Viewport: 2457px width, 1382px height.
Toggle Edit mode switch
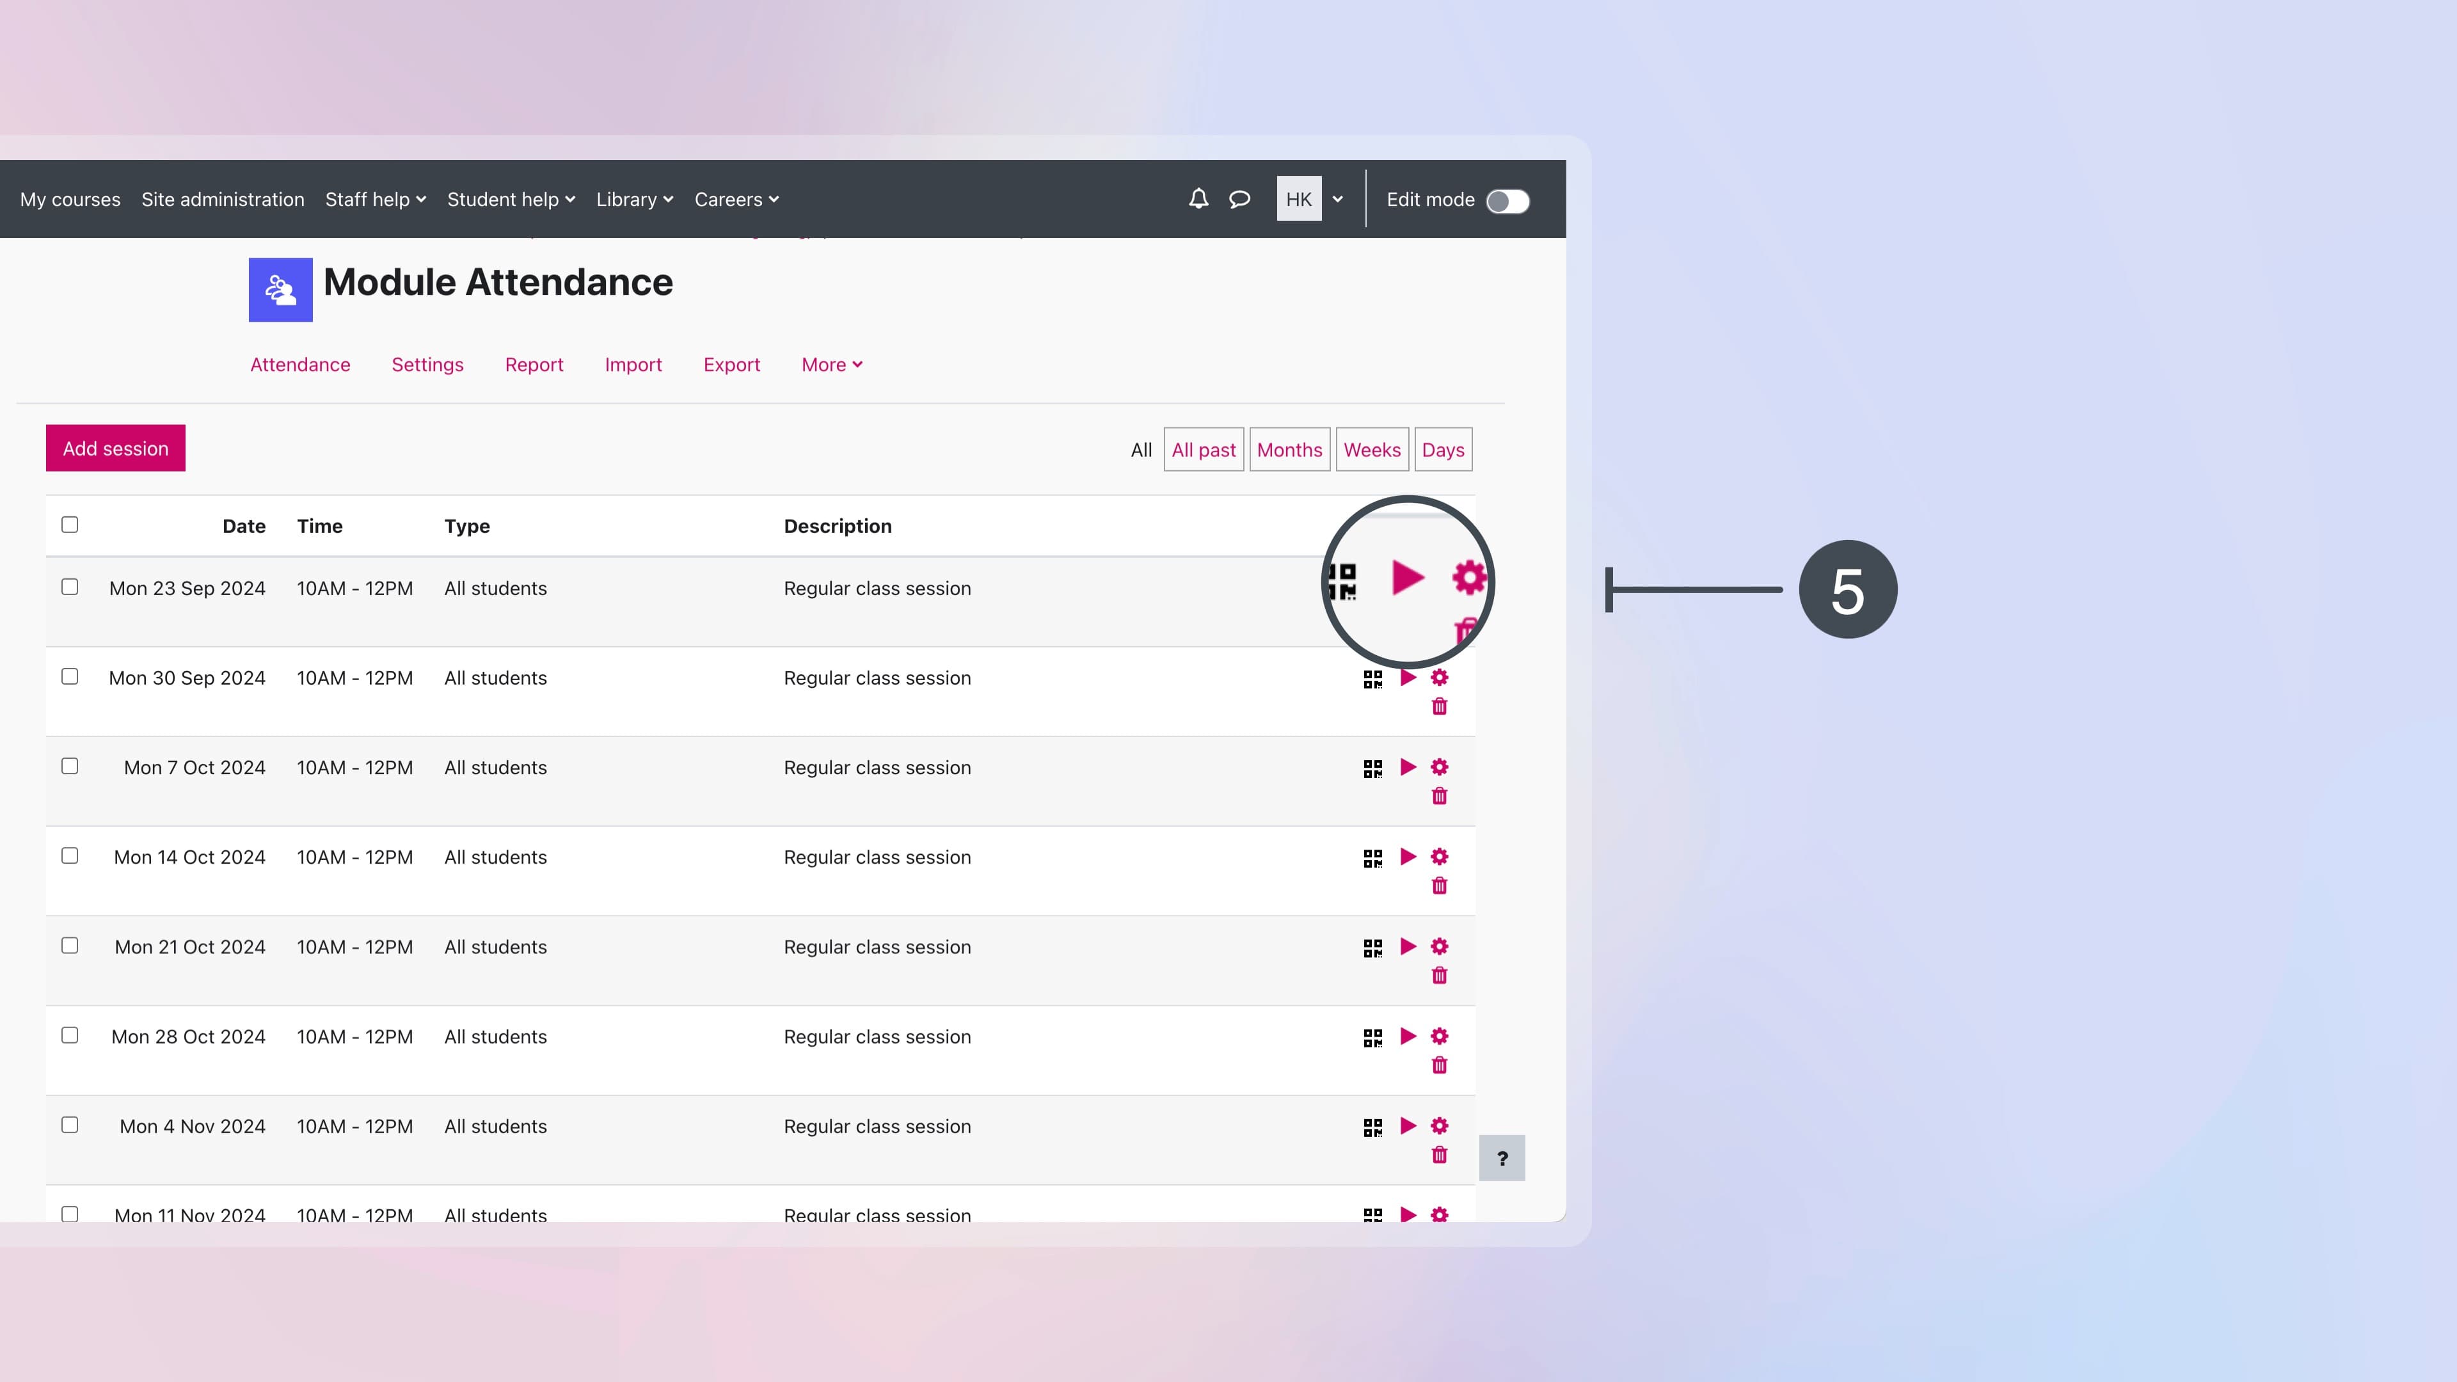click(1507, 200)
